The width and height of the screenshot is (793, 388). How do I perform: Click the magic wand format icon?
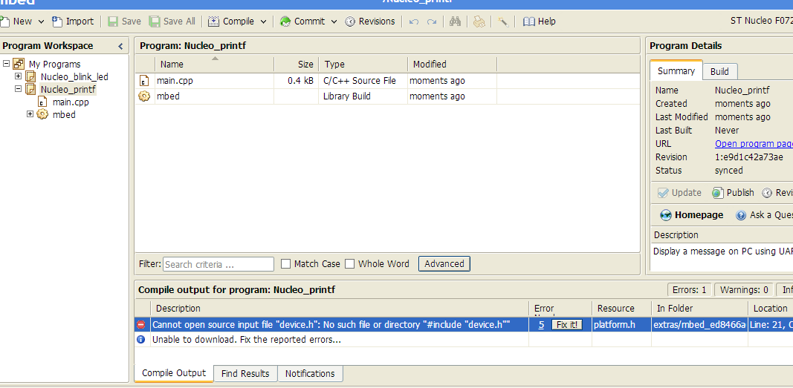coord(502,22)
